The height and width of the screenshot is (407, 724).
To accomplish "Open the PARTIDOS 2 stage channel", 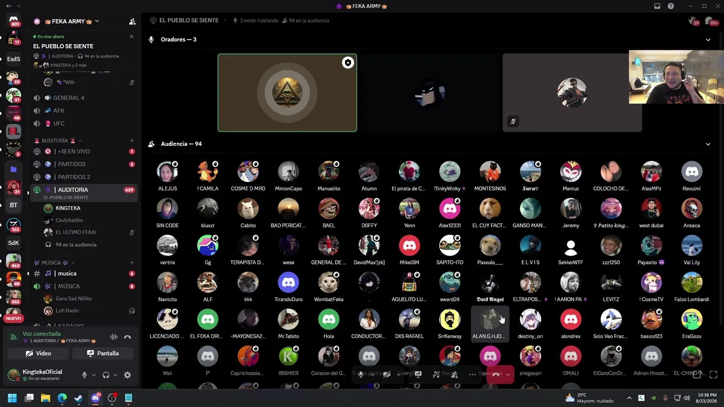I will pos(85,177).
